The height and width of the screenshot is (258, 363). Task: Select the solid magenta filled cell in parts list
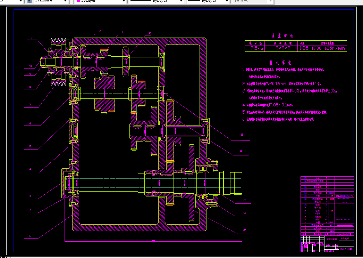click(x=345, y=226)
